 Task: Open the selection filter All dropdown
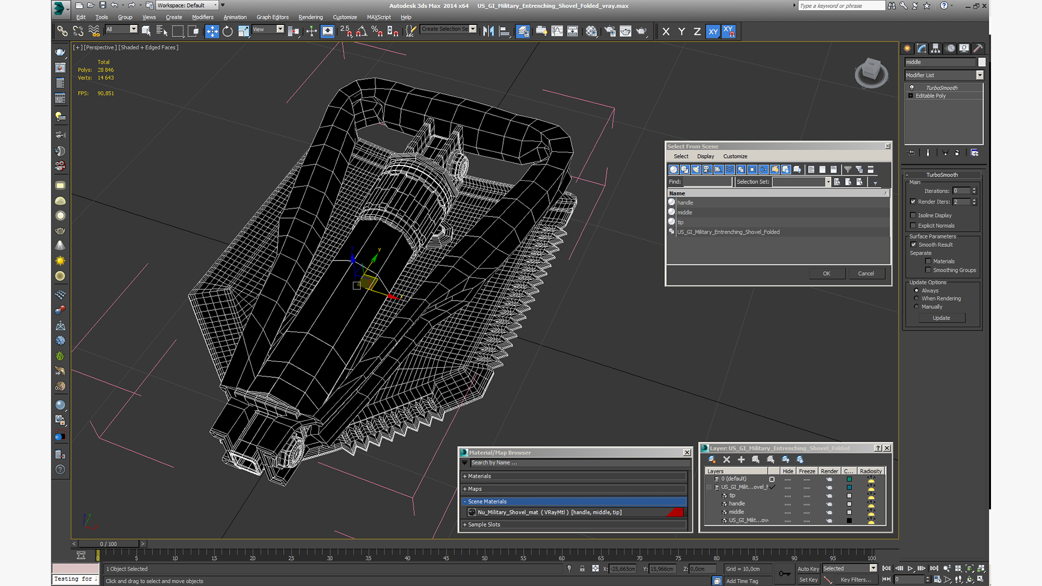tap(133, 29)
